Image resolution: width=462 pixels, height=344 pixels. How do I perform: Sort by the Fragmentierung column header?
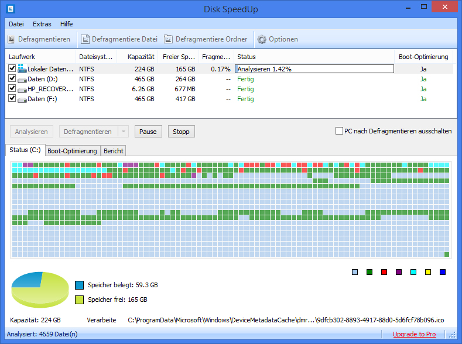tap(216, 57)
